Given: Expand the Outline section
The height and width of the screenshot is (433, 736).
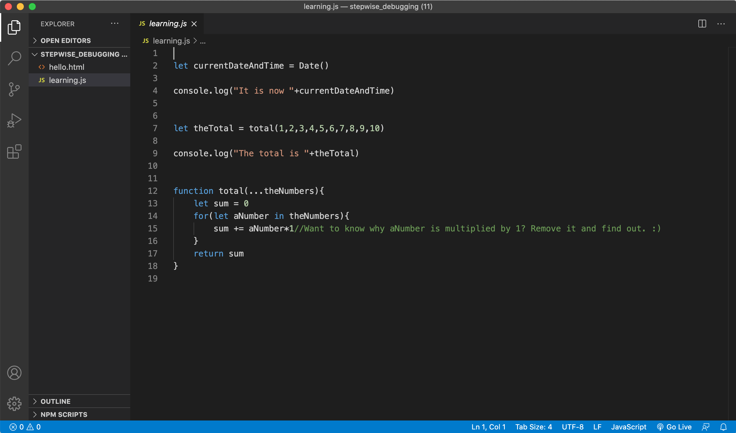Looking at the screenshot, I should [x=79, y=401].
